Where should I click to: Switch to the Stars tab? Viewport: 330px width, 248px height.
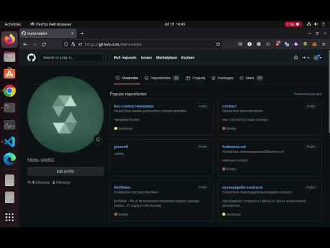tap(251, 78)
